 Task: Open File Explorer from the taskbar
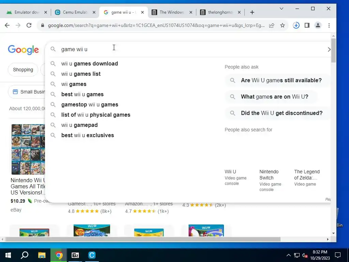click(42, 255)
